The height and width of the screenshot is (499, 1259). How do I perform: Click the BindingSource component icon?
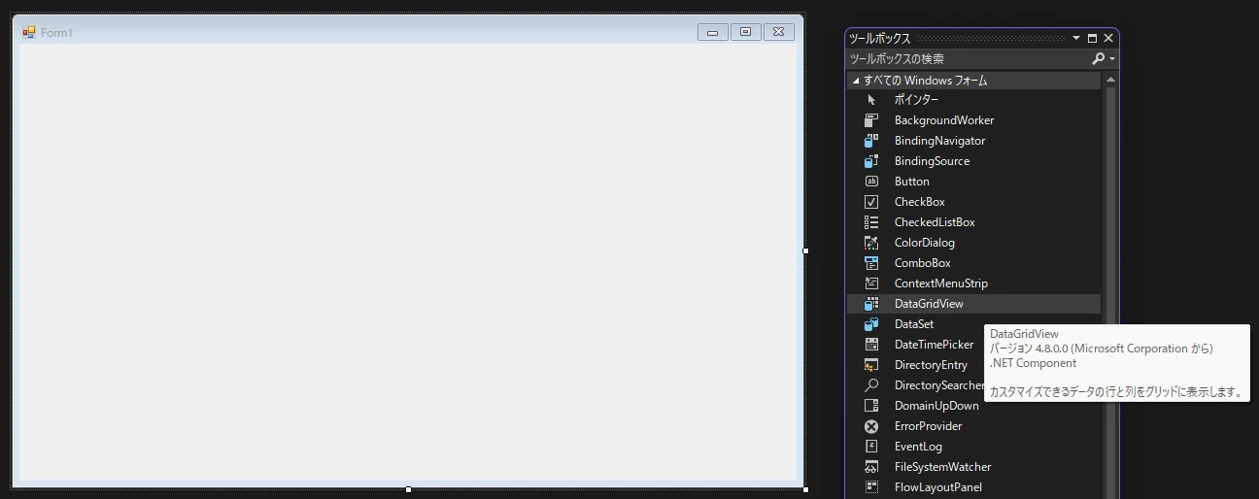pyautogui.click(x=871, y=161)
